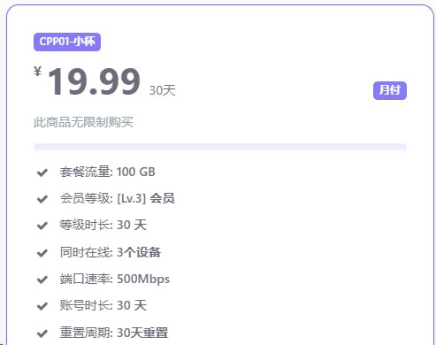Click the 19.99 price amount
Viewport: 436px width, 345px height.
[94, 81]
